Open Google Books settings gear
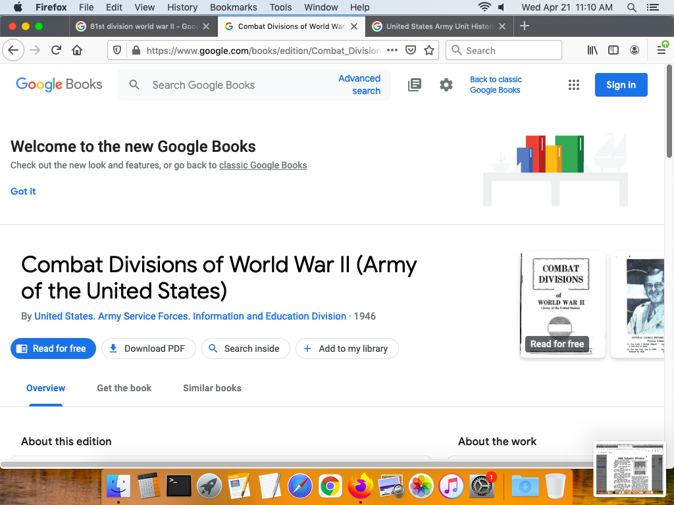The width and height of the screenshot is (674, 505). pos(446,85)
